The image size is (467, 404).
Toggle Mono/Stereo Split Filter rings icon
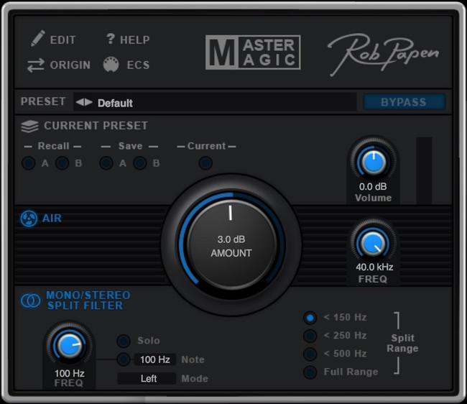tap(30, 300)
